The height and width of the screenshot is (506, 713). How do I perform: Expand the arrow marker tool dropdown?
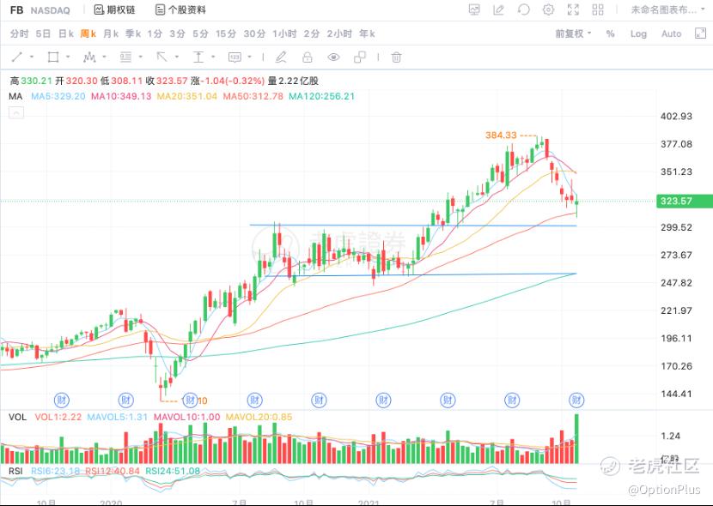click(177, 57)
